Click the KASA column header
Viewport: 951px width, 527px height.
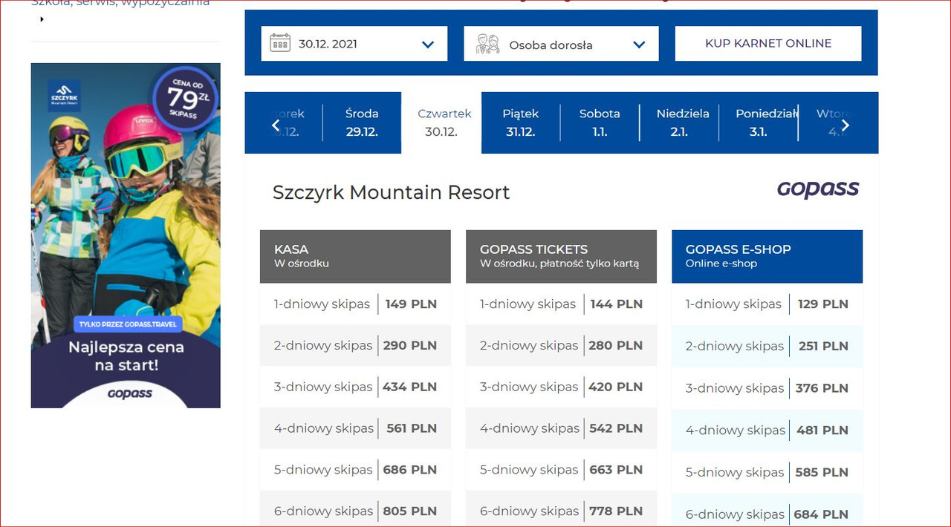[x=355, y=256]
